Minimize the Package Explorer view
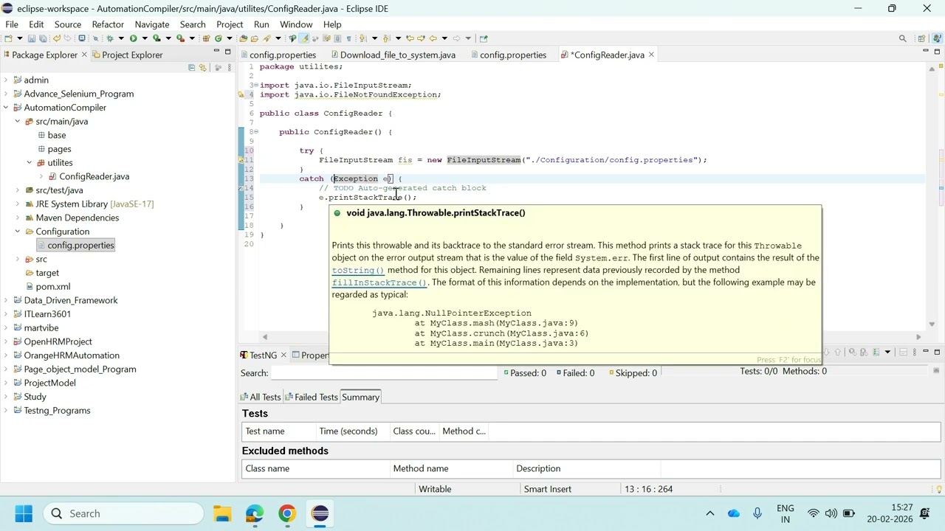The height and width of the screenshot is (531, 945). click(x=216, y=51)
